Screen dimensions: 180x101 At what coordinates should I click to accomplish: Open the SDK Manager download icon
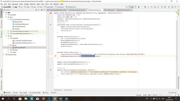point(169,7)
